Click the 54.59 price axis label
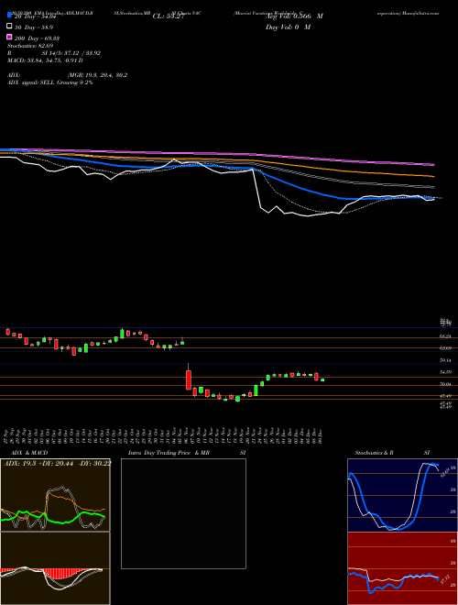 (445, 372)
